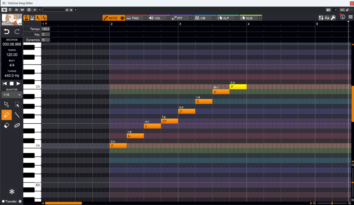The height and width of the screenshot is (205, 354).
Task: Open the preset dropdown arrow in top bar
Action: click(x=75, y=10)
